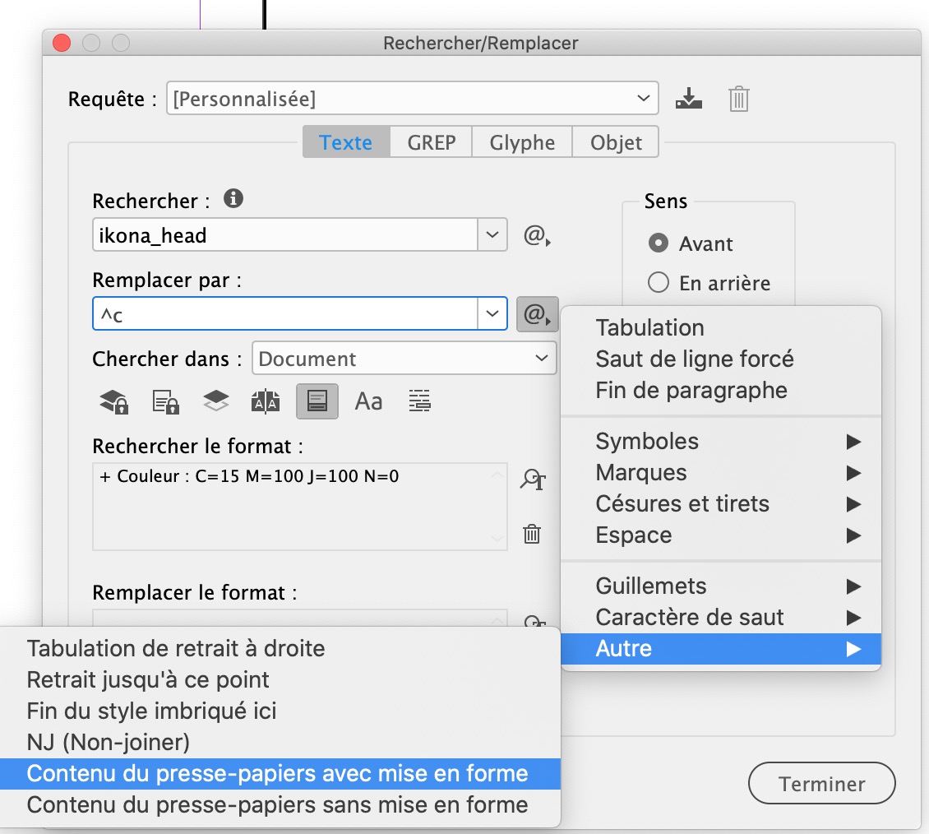Toggle include hidden layers icon

(x=215, y=401)
